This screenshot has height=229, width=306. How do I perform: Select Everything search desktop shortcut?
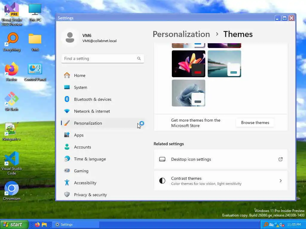point(12,42)
